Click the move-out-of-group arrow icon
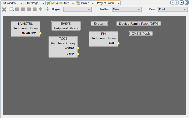The image size is (189, 118). click(x=35, y=9)
